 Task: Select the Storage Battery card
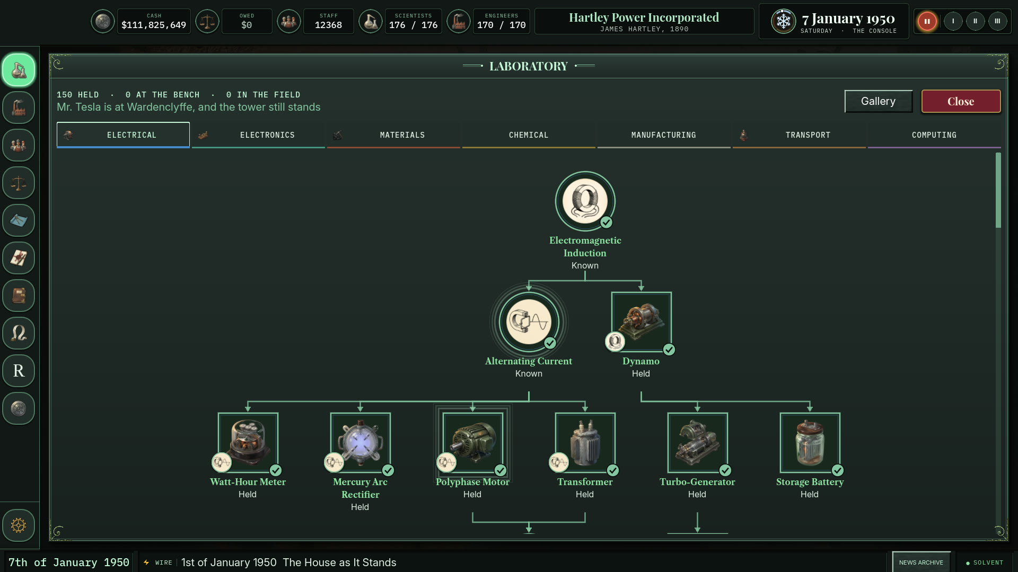810,443
